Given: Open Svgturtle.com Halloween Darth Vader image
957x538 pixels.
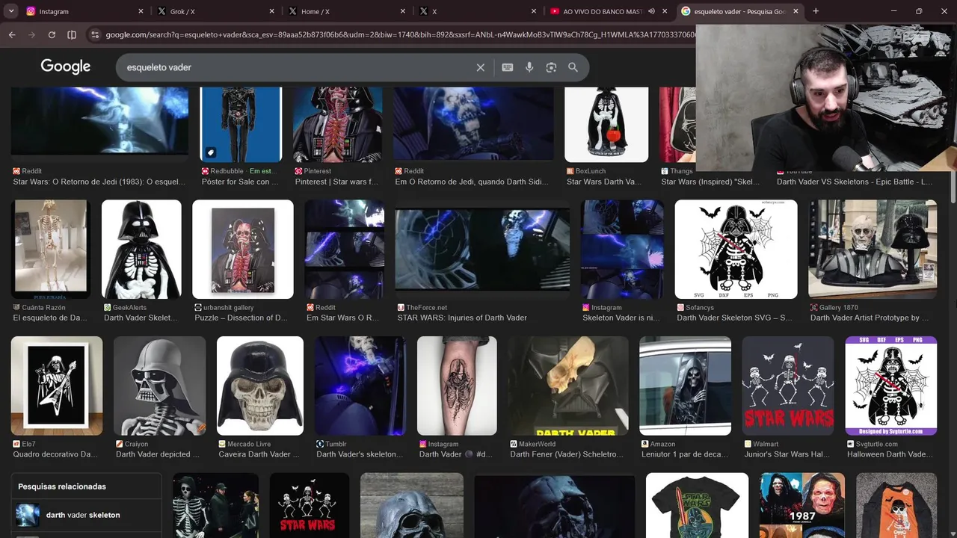Looking at the screenshot, I should (891, 386).
